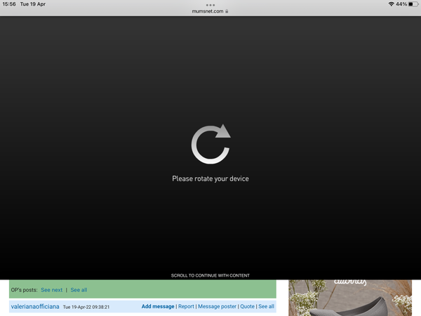
Task: Quote valerianaofficiana's post
Action: click(247, 307)
